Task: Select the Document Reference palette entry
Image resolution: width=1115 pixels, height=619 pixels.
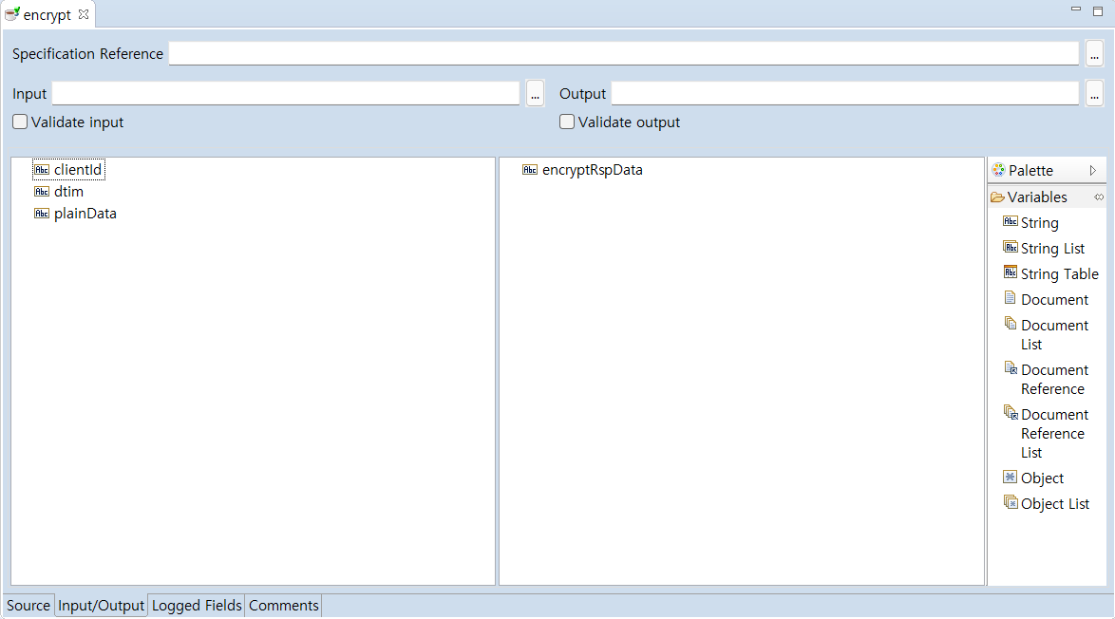Action: (x=1053, y=379)
